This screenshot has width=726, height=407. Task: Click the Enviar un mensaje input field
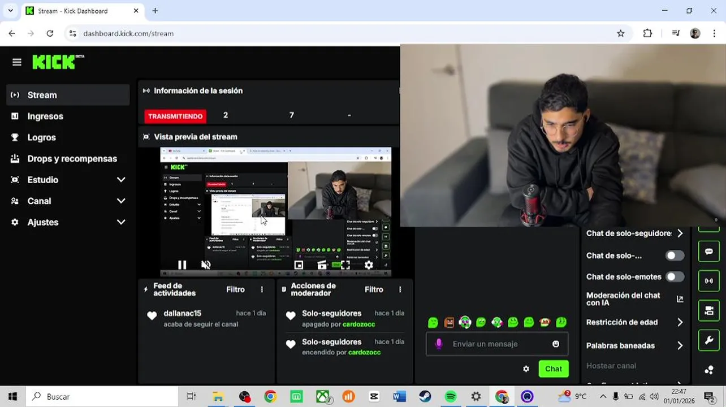click(496, 344)
